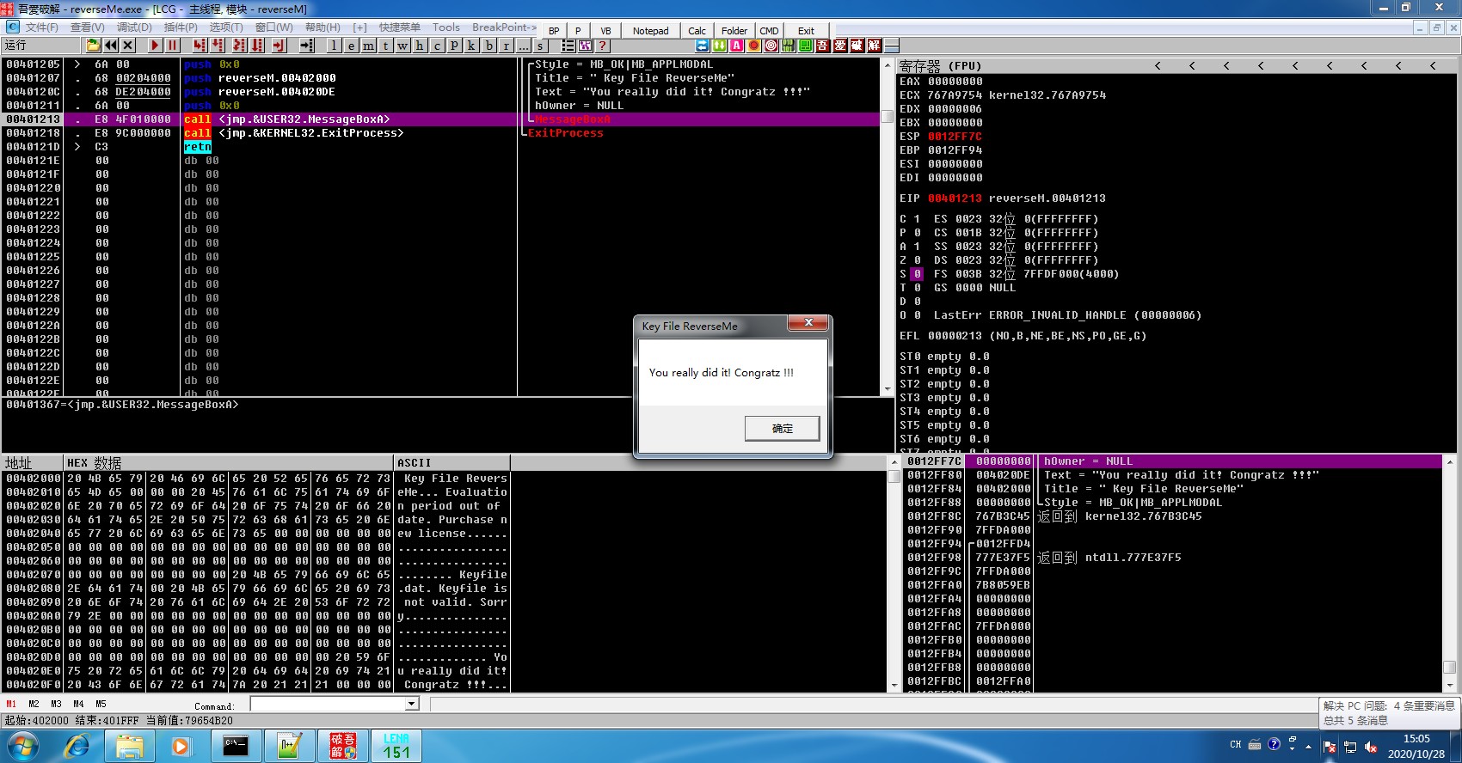Viewport: 1462px width, 763px height.
Task: Click the Notepad shortcut button
Action: pos(651,31)
